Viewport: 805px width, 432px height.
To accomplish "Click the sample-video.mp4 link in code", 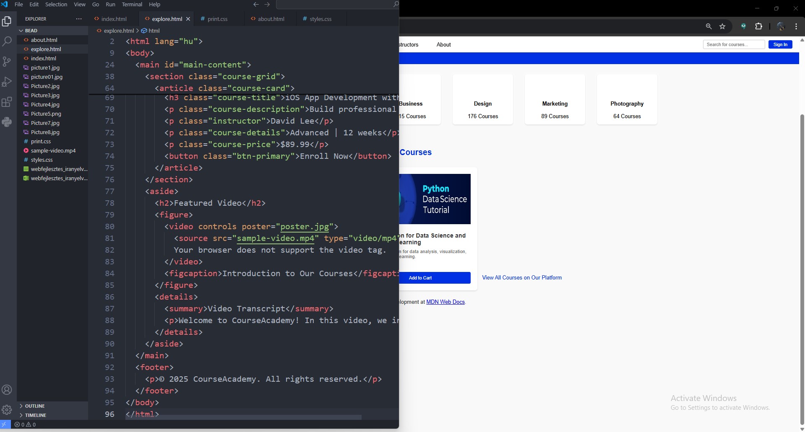I will (276, 238).
